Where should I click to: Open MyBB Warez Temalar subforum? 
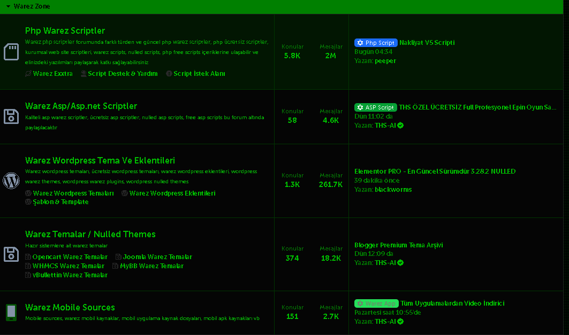151,266
